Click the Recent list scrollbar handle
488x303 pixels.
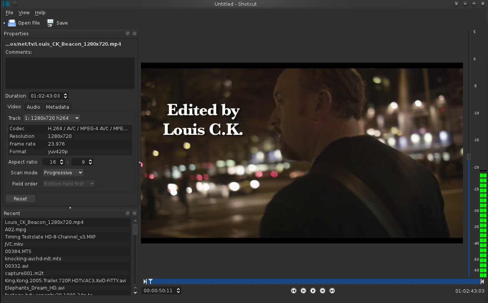[135, 229]
